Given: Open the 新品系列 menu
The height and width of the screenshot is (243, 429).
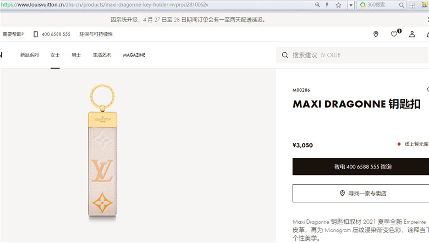Looking at the screenshot, I should click(29, 55).
